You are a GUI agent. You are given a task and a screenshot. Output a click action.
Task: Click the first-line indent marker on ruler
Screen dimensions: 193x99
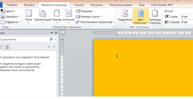click(117, 31)
